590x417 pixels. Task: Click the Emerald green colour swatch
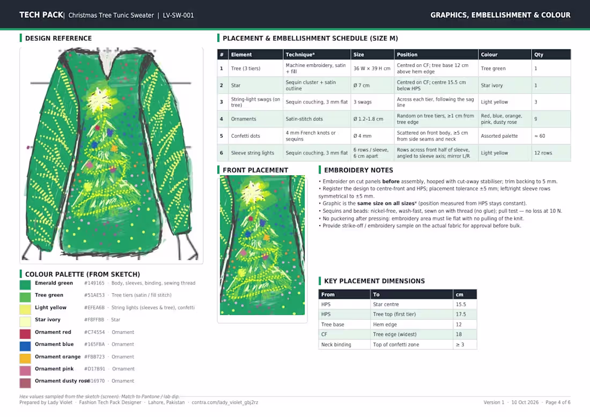25,285
